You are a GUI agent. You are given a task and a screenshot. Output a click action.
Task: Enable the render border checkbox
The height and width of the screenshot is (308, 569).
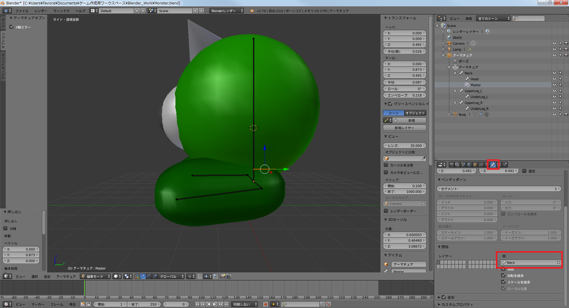click(386, 211)
